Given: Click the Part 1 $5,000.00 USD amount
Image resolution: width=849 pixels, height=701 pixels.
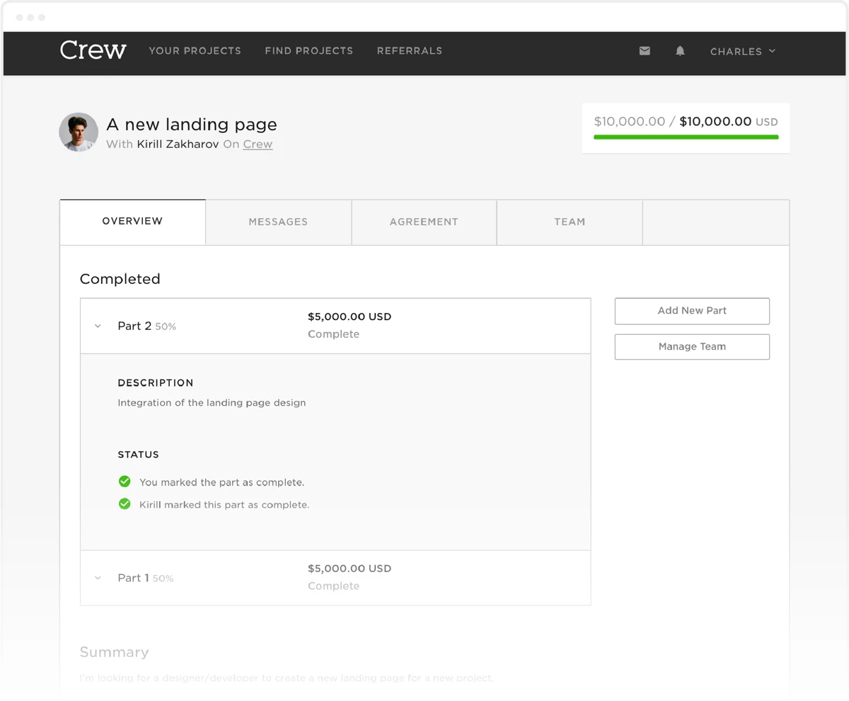Looking at the screenshot, I should 350,569.
